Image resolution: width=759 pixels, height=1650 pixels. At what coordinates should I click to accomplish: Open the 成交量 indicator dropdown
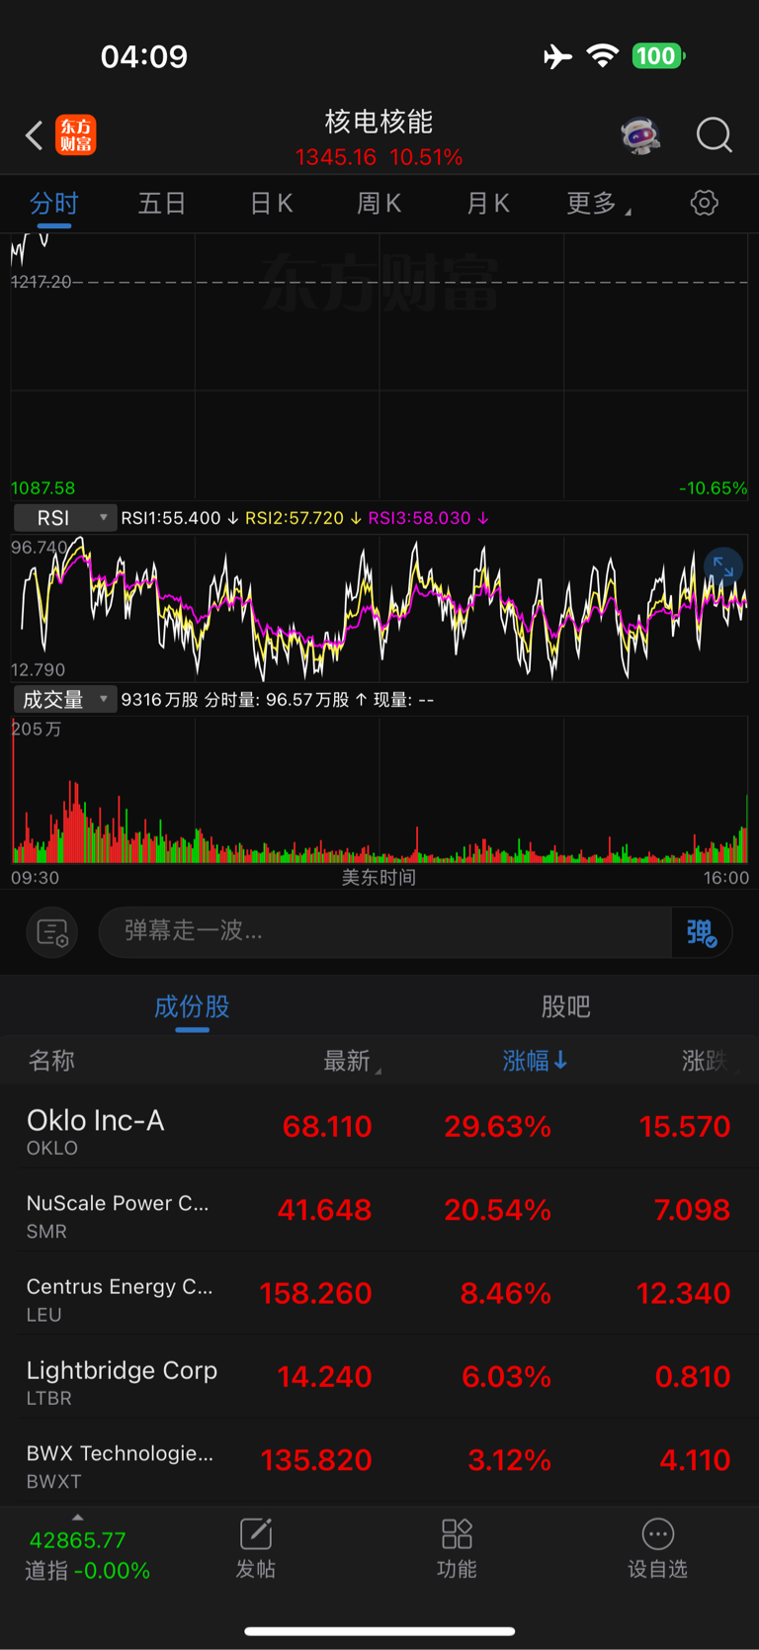pos(64,700)
